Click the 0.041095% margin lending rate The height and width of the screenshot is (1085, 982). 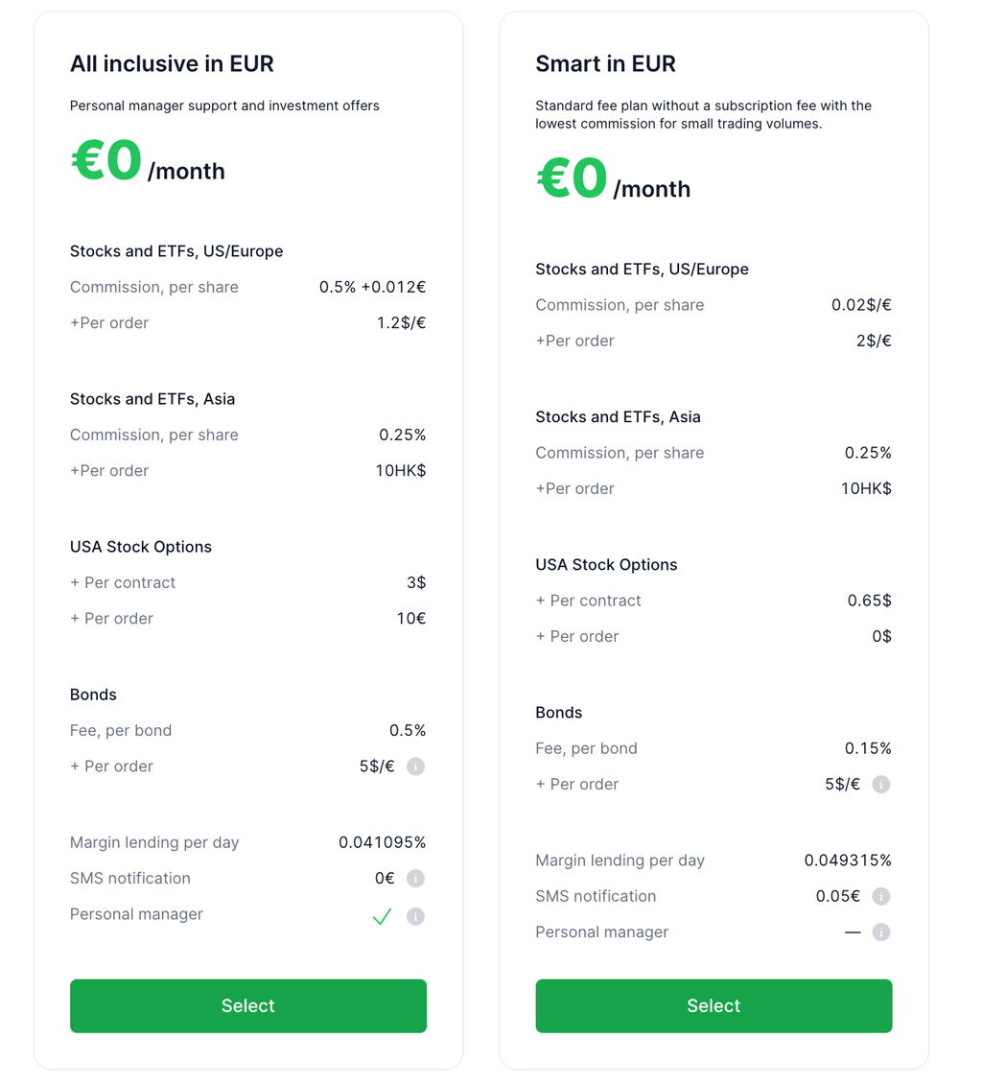[x=382, y=843]
